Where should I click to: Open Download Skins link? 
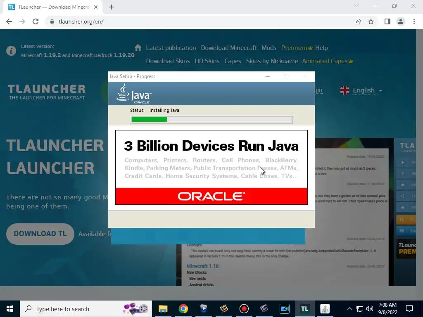[x=168, y=61]
